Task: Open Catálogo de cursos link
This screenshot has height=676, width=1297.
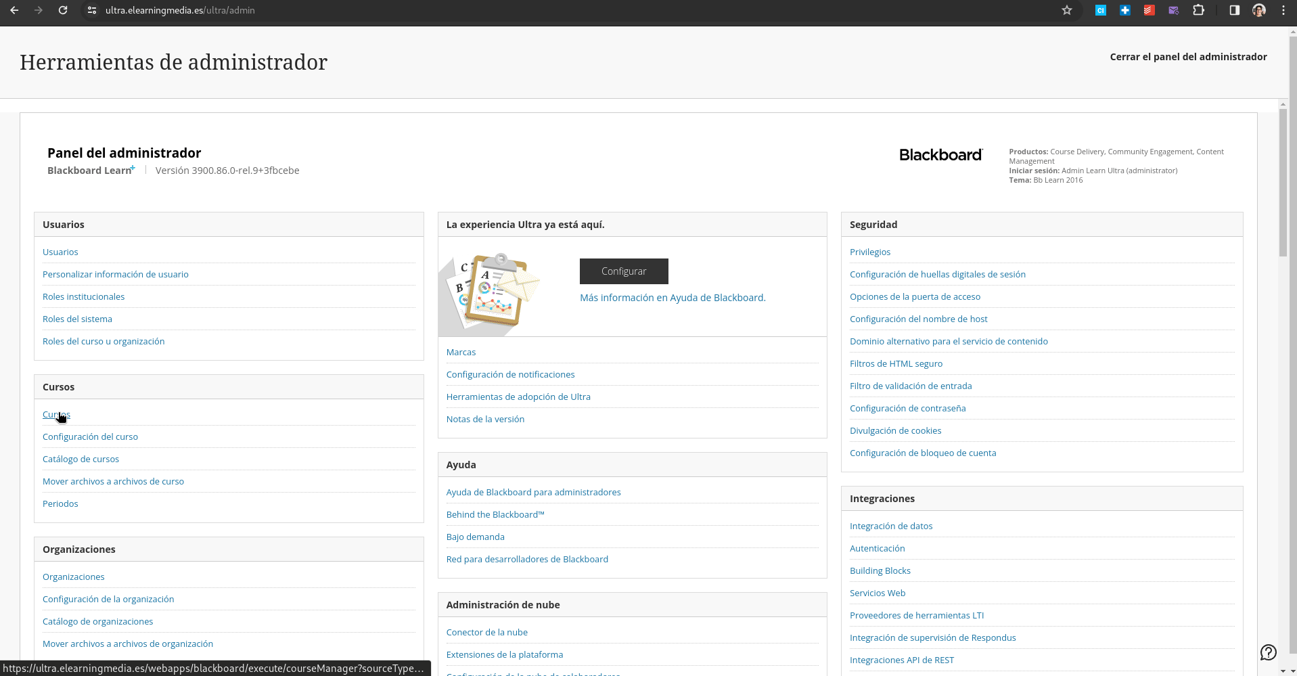Action: tap(81, 459)
